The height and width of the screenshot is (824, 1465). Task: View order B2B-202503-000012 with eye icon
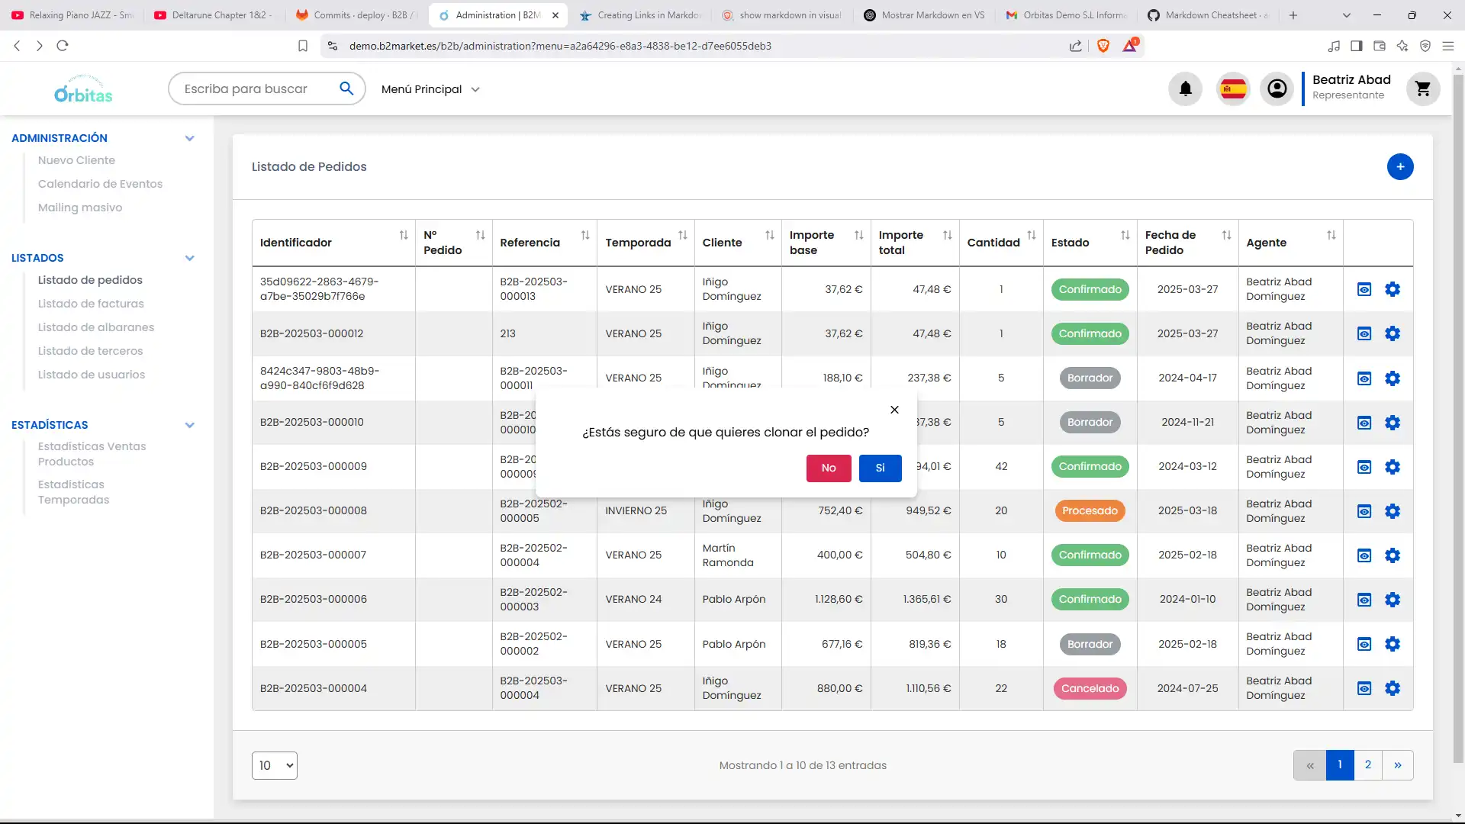coord(1364,333)
